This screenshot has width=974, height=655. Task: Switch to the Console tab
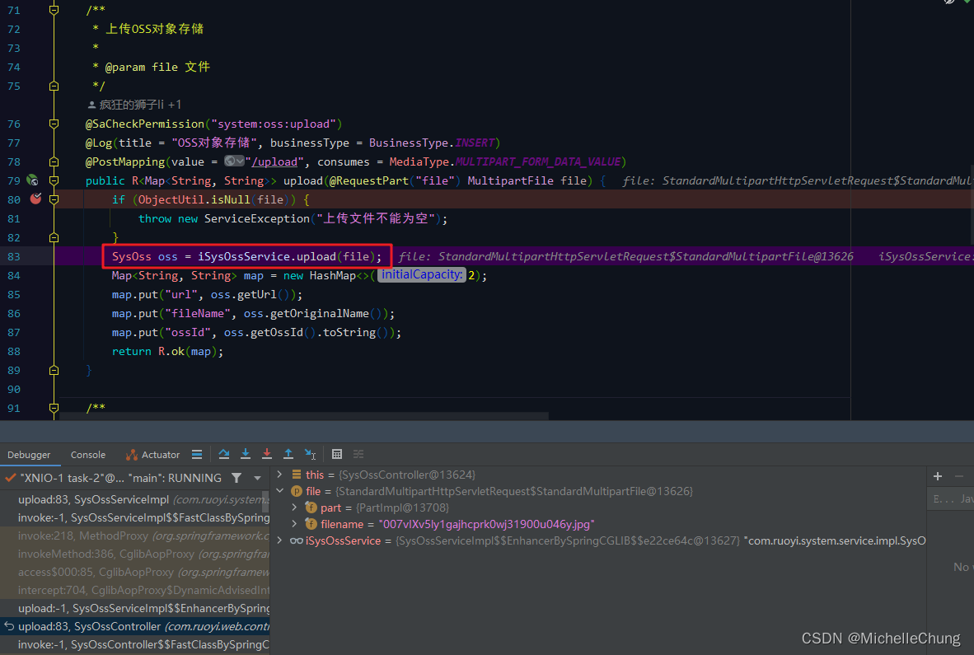tap(87, 454)
